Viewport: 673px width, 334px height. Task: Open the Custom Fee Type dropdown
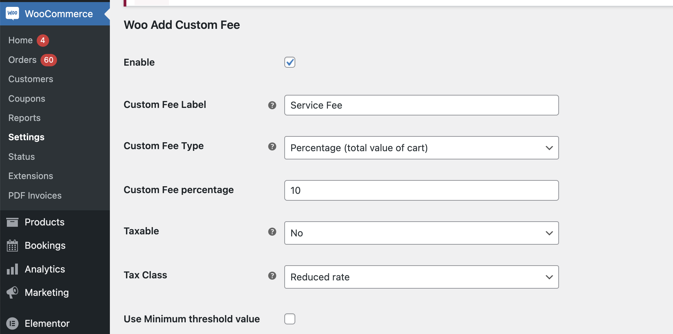point(421,148)
